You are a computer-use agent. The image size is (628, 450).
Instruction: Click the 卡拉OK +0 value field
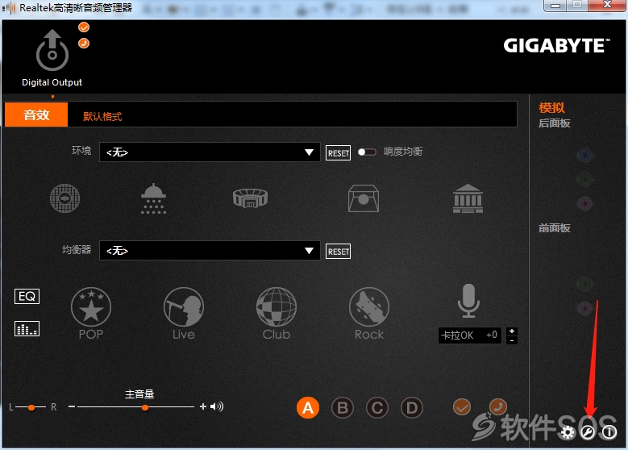point(470,335)
